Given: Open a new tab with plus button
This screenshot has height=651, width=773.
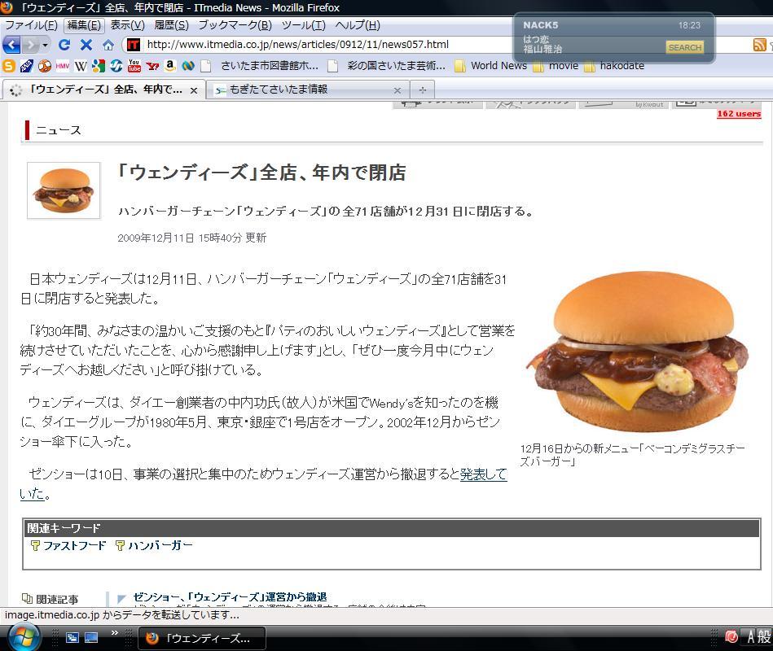Looking at the screenshot, I should [423, 90].
